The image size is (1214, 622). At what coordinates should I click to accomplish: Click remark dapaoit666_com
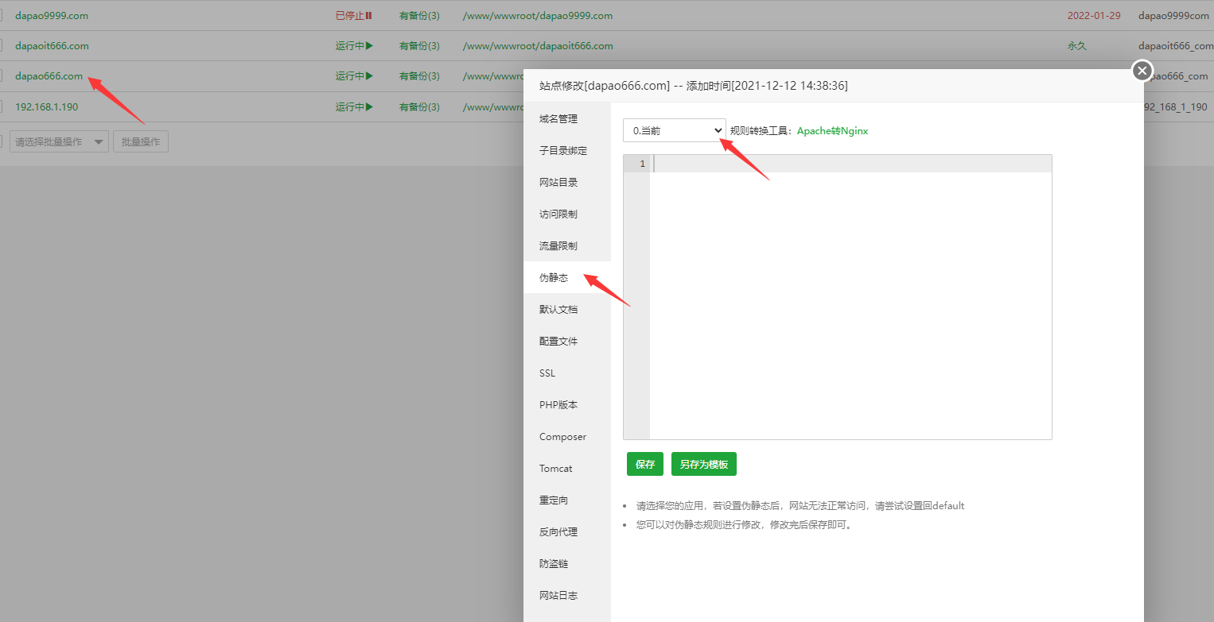tap(1176, 46)
